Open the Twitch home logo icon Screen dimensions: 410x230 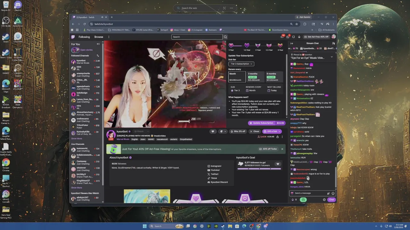73,37
